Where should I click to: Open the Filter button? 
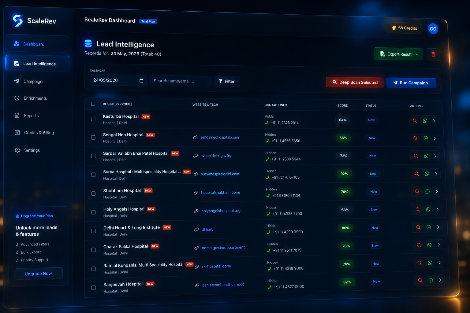(x=227, y=81)
